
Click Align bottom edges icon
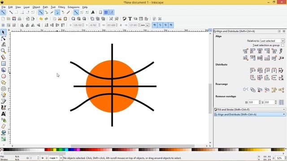tap(267, 58)
